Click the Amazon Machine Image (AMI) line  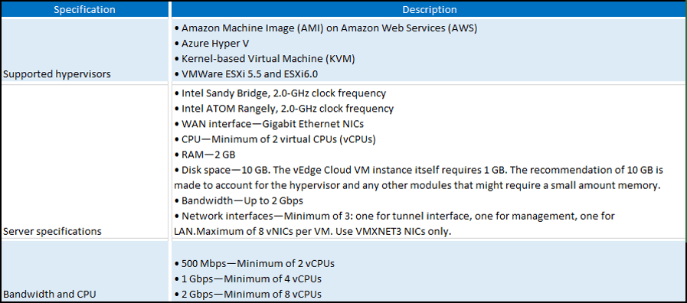click(326, 28)
